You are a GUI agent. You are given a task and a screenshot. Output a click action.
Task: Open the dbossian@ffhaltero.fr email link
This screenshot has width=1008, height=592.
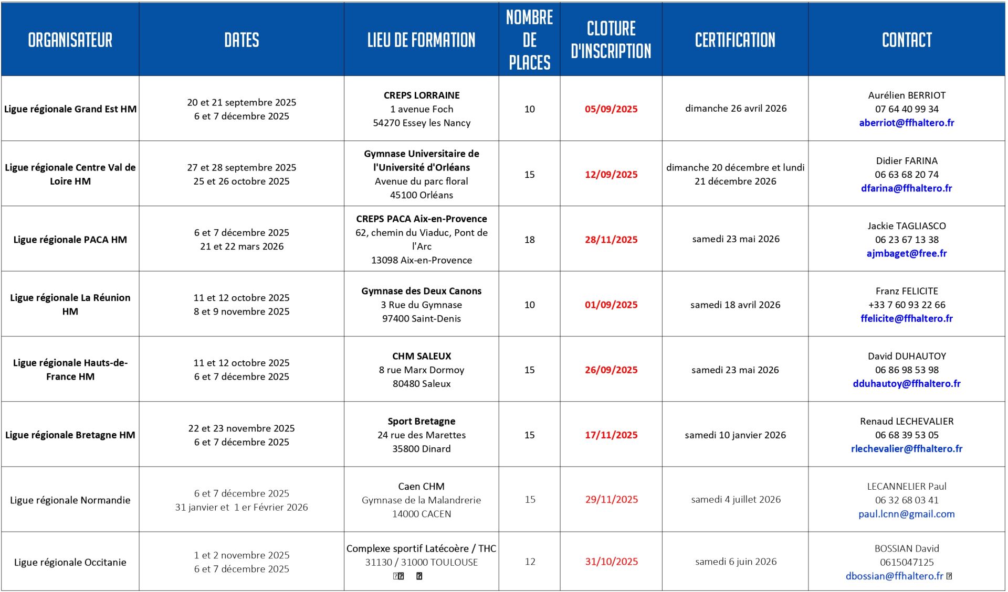click(x=894, y=576)
